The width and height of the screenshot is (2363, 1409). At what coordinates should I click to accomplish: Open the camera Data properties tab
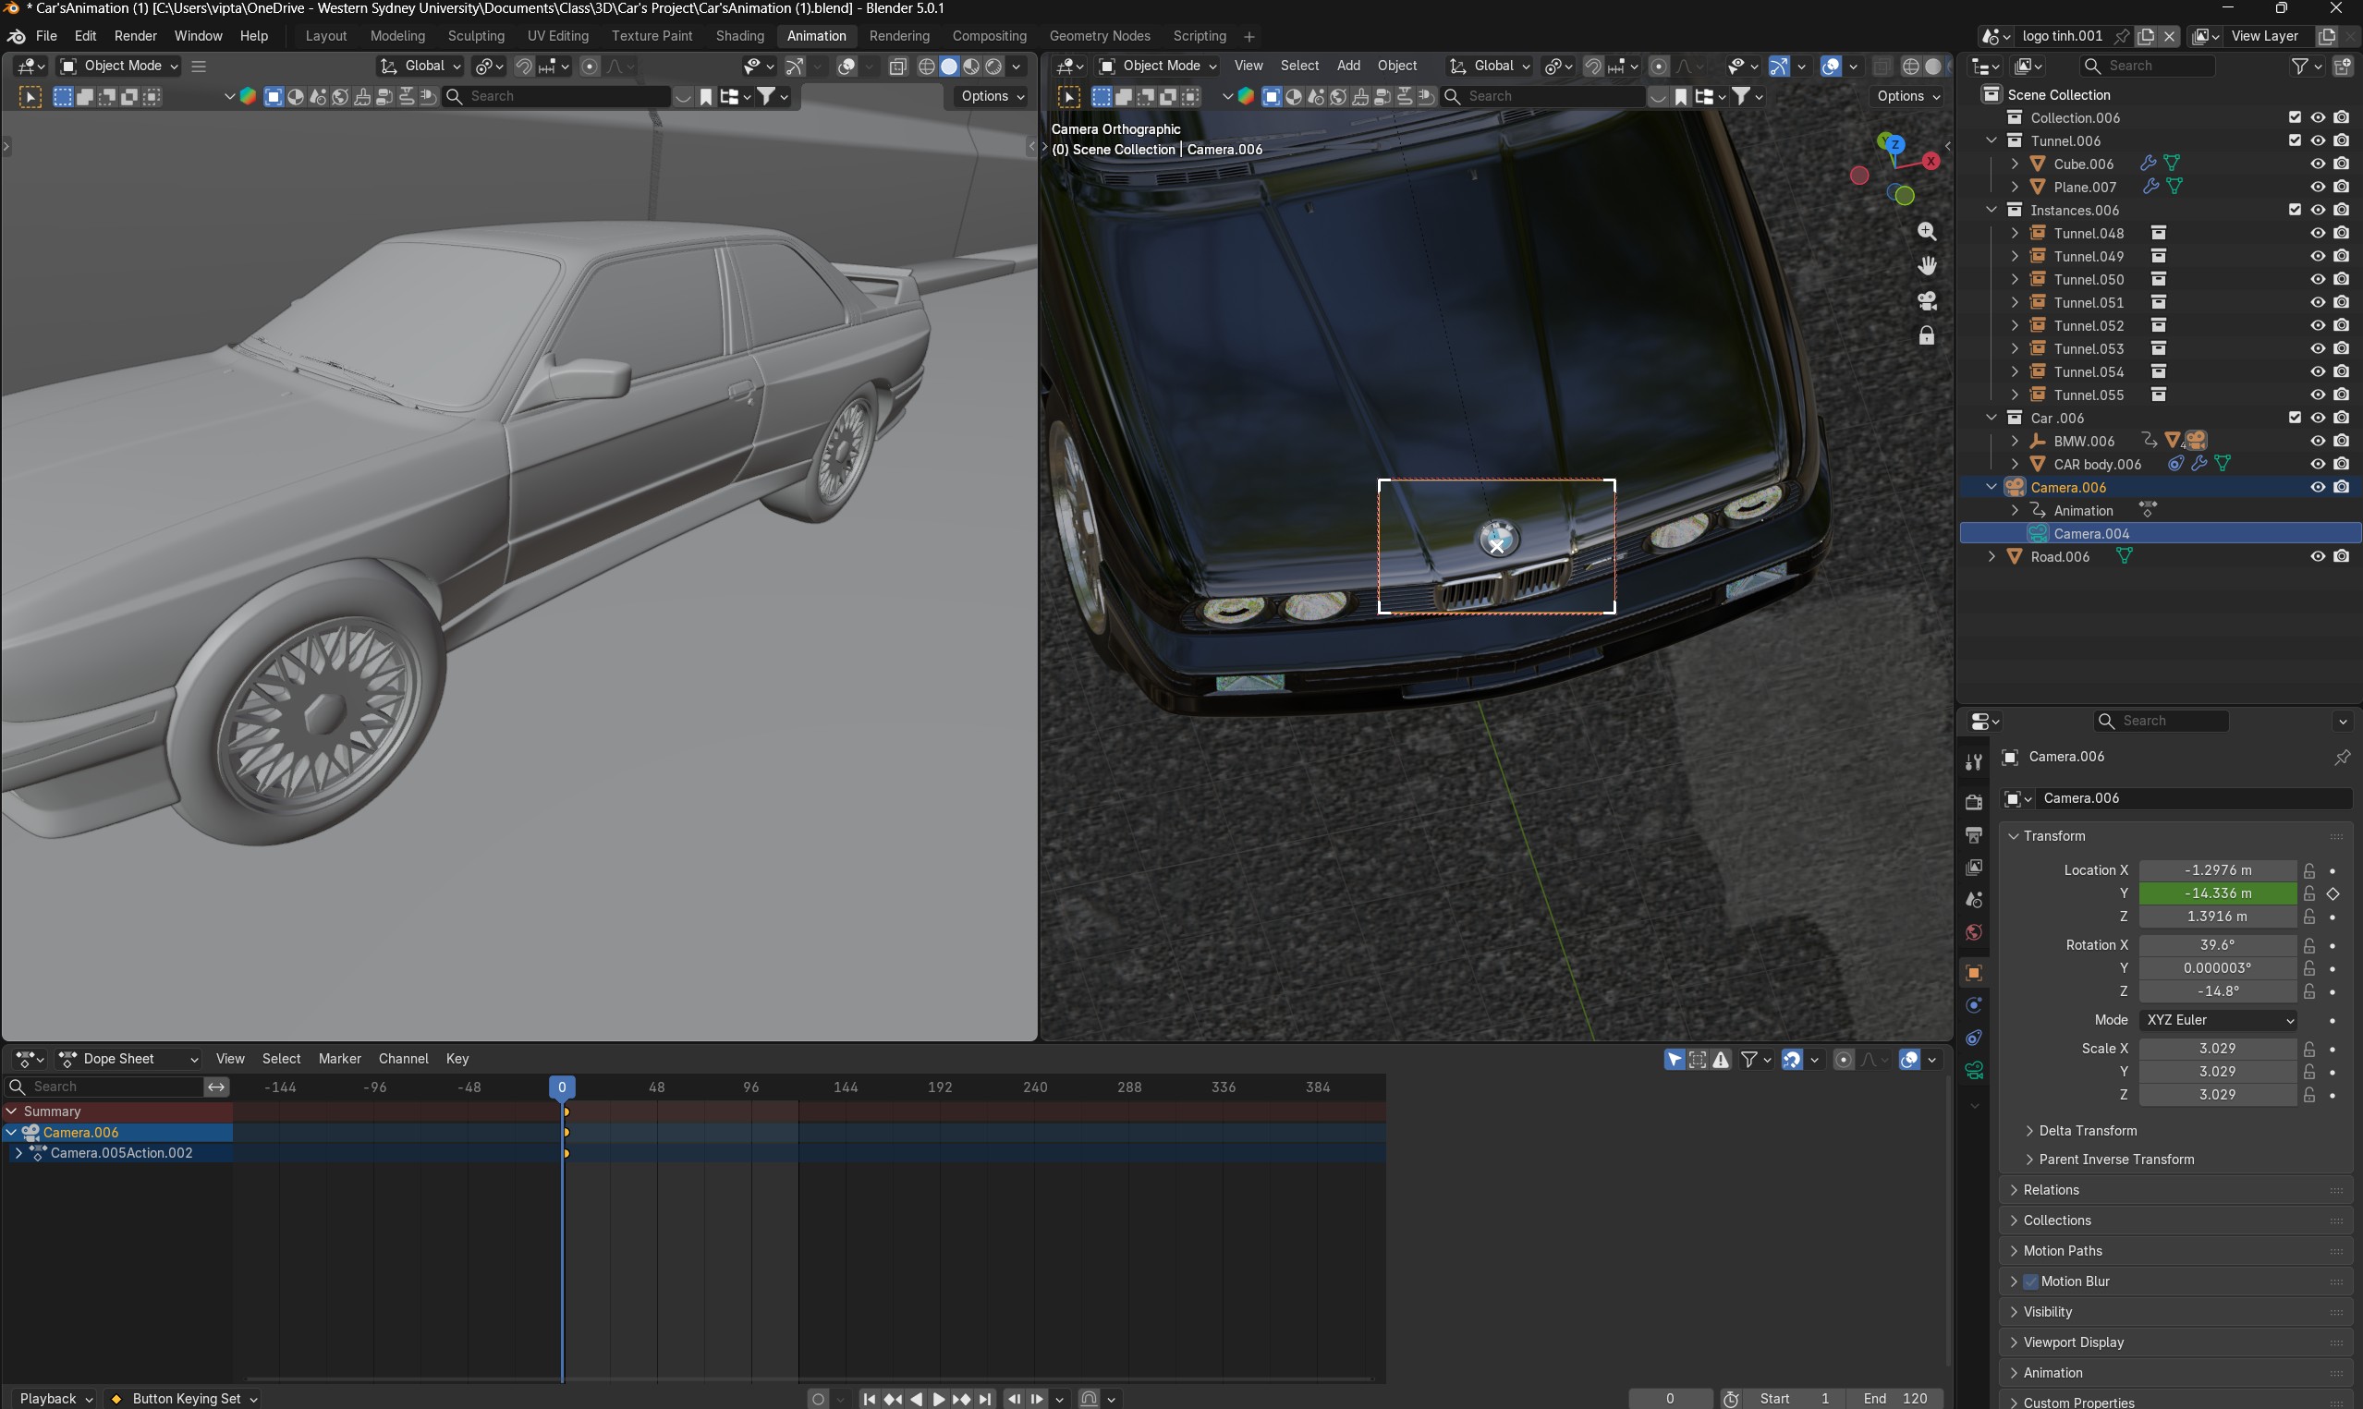(1974, 1071)
